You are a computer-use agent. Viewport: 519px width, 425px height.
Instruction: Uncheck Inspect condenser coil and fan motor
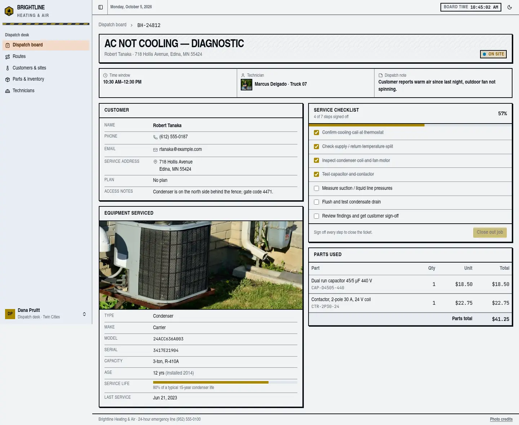[x=316, y=161]
